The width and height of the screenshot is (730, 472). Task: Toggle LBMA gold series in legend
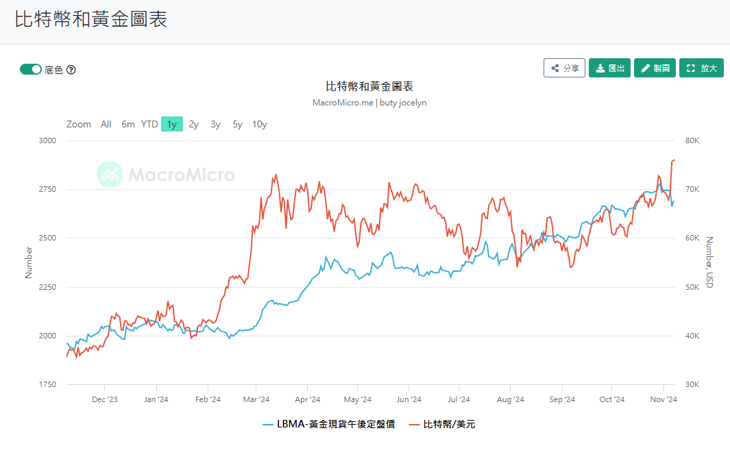coord(328,424)
